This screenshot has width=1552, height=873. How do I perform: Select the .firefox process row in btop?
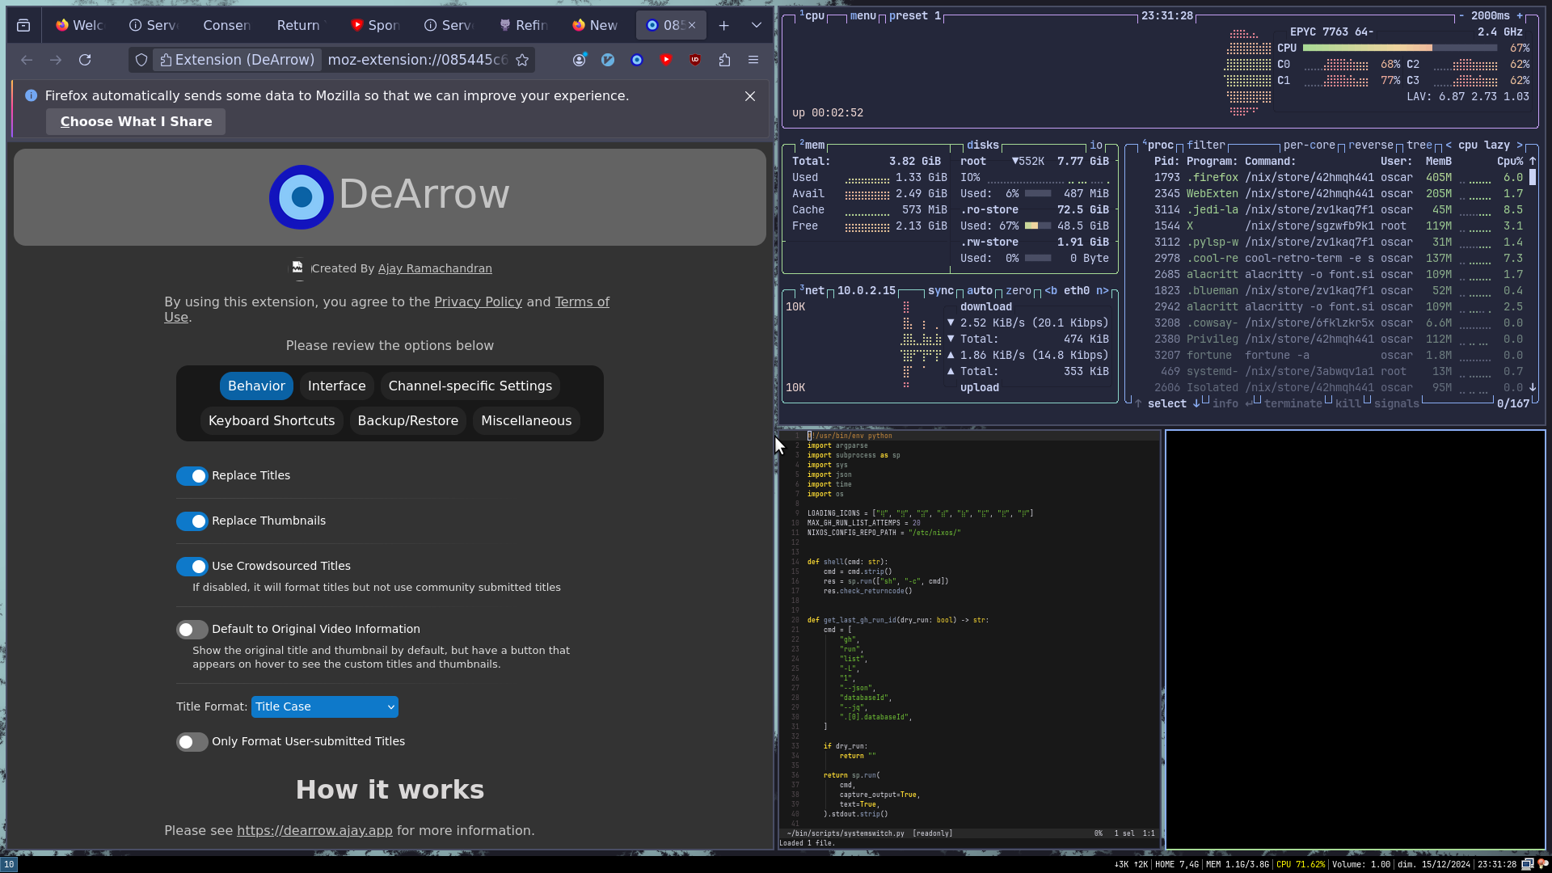pos(1339,177)
